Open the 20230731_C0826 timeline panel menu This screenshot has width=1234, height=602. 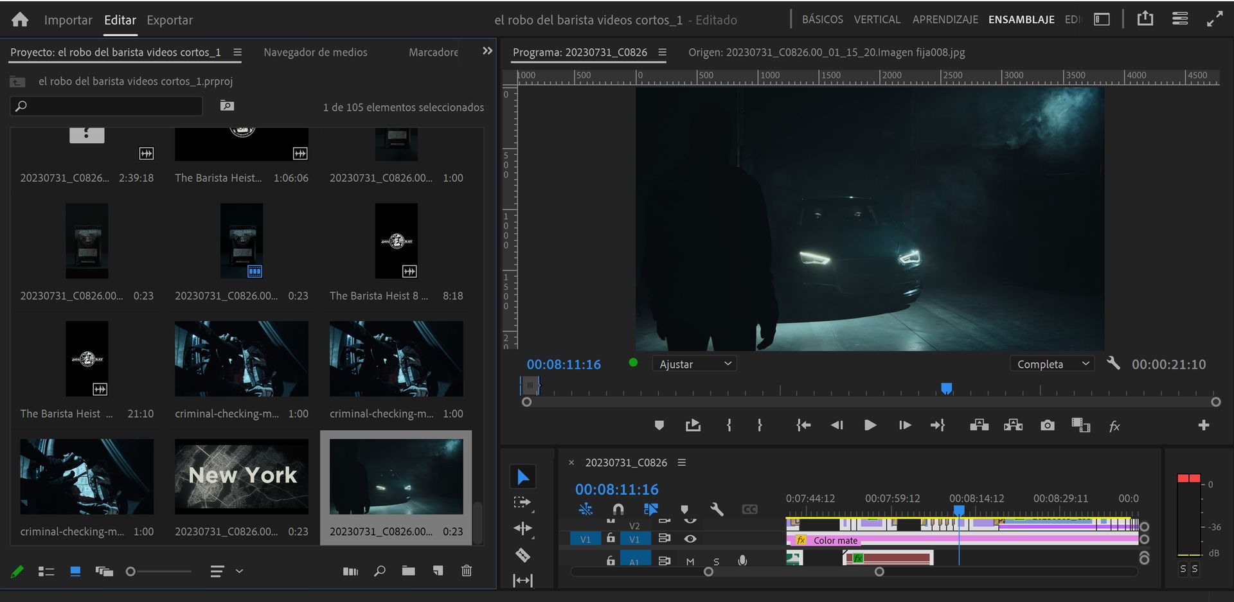[x=682, y=463]
